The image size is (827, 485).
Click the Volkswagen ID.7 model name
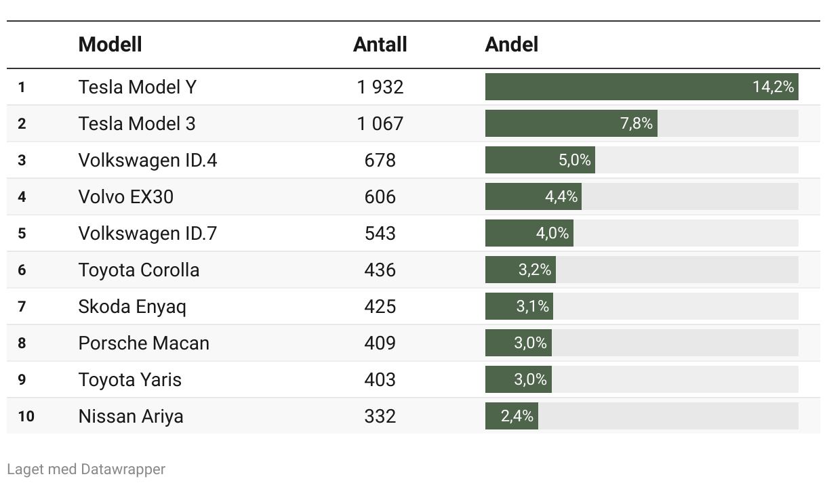click(x=148, y=233)
